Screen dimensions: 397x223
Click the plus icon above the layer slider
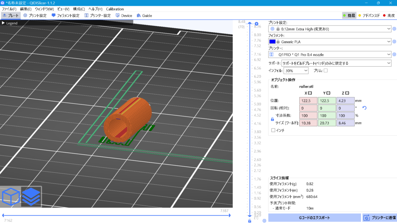256,24
